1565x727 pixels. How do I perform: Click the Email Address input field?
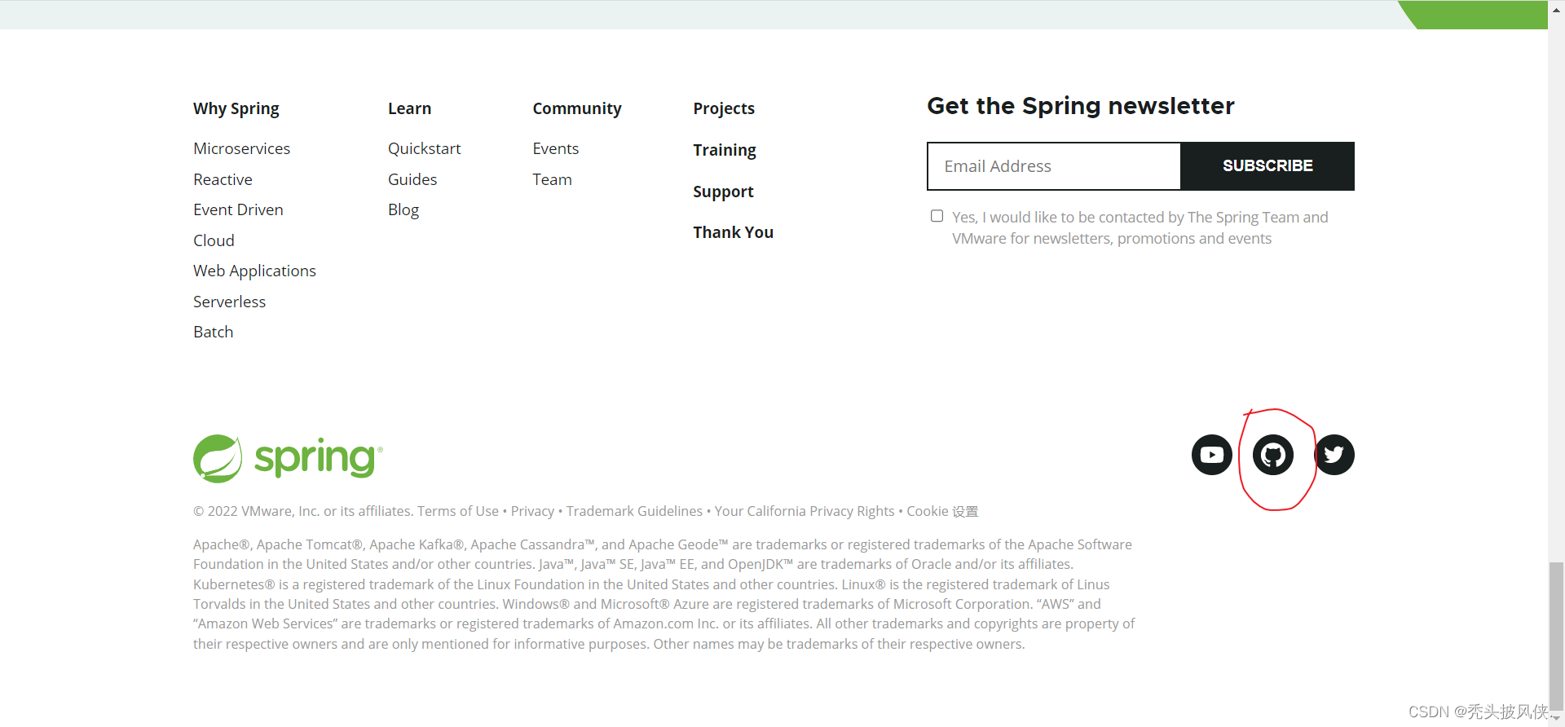pos(1054,166)
